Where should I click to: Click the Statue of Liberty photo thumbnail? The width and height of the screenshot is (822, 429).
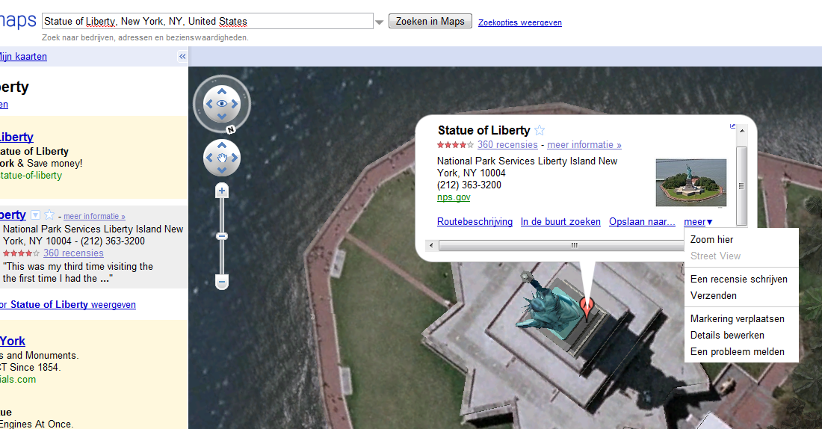[x=691, y=182]
